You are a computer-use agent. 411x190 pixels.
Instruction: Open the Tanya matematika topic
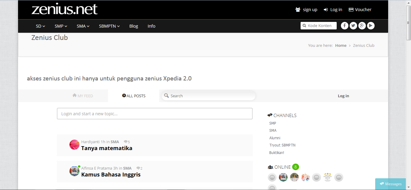click(x=107, y=148)
